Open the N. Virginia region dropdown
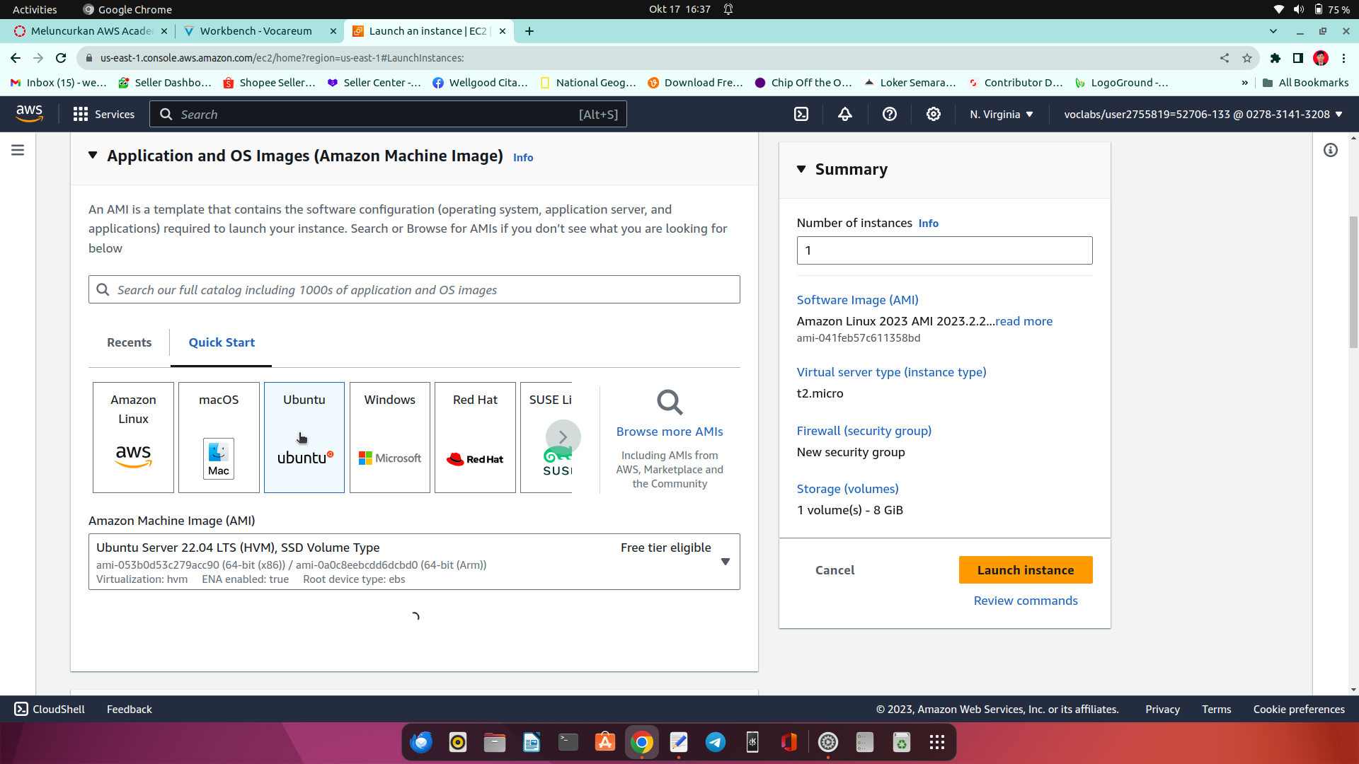The height and width of the screenshot is (764, 1359). pos(1001,114)
